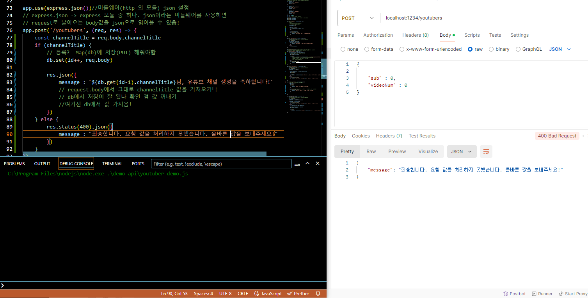Open VS Code notifications bell
The width and height of the screenshot is (588, 298).
tap(318, 294)
